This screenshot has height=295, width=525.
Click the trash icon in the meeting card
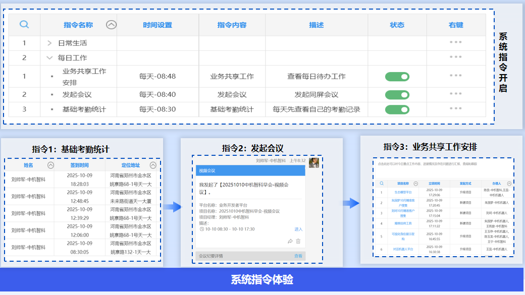[x=298, y=242]
